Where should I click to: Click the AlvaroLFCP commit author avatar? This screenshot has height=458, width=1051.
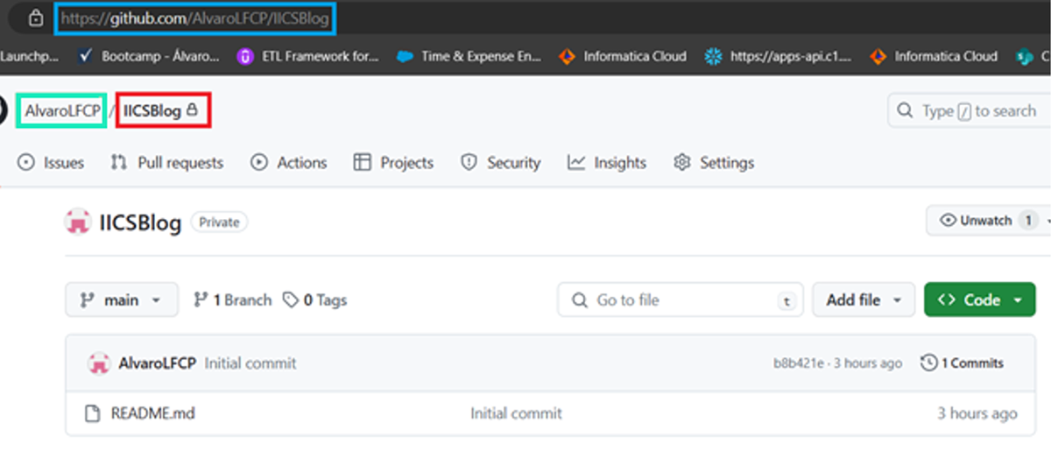(98, 363)
